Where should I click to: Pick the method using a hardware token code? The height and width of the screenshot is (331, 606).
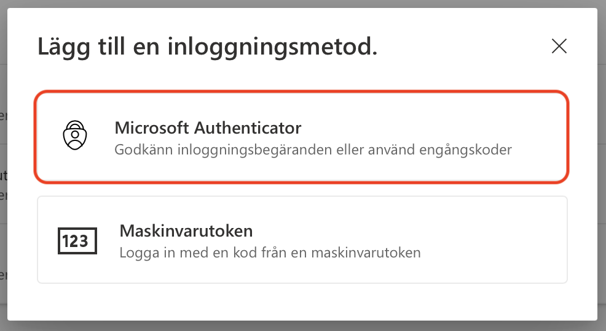(x=302, y=240)
